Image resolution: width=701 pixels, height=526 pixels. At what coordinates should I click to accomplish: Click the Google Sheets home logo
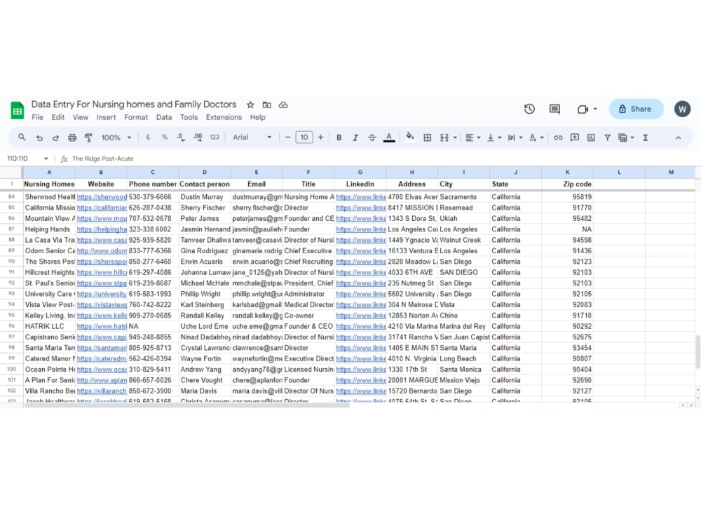point(18,111)
